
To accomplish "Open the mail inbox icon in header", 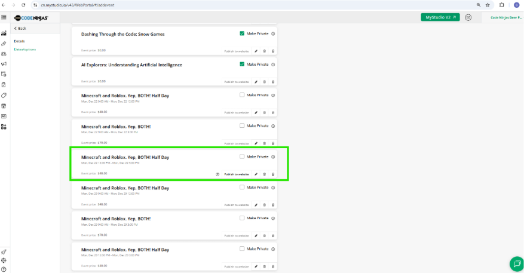I will pyautogui.click(x=468, y=17).
